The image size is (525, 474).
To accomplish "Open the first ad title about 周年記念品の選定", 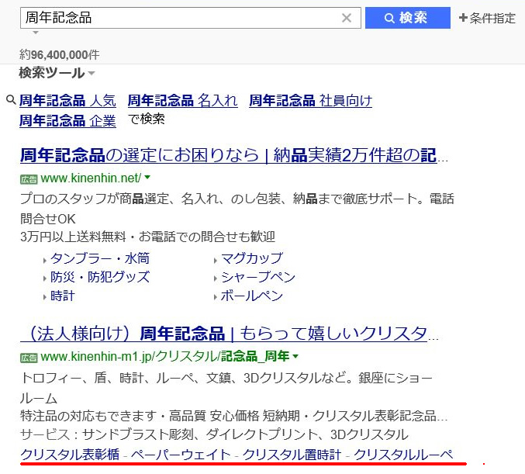I will 233,155.
